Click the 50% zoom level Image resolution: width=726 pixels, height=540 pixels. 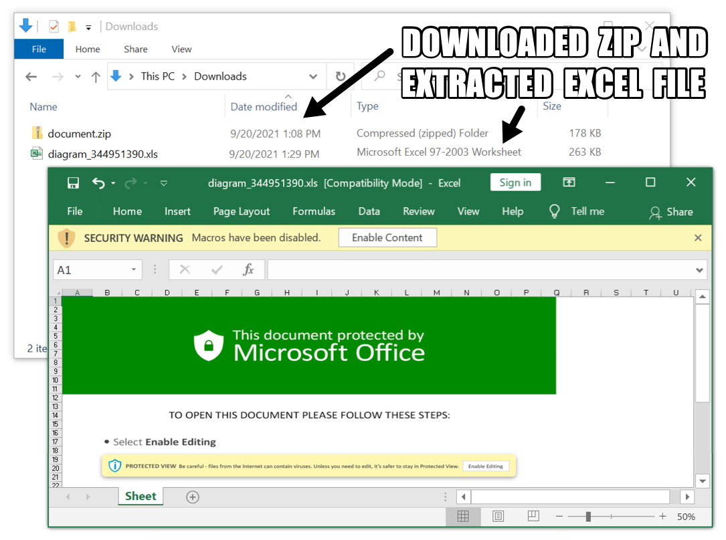click(x=686, y=517)
